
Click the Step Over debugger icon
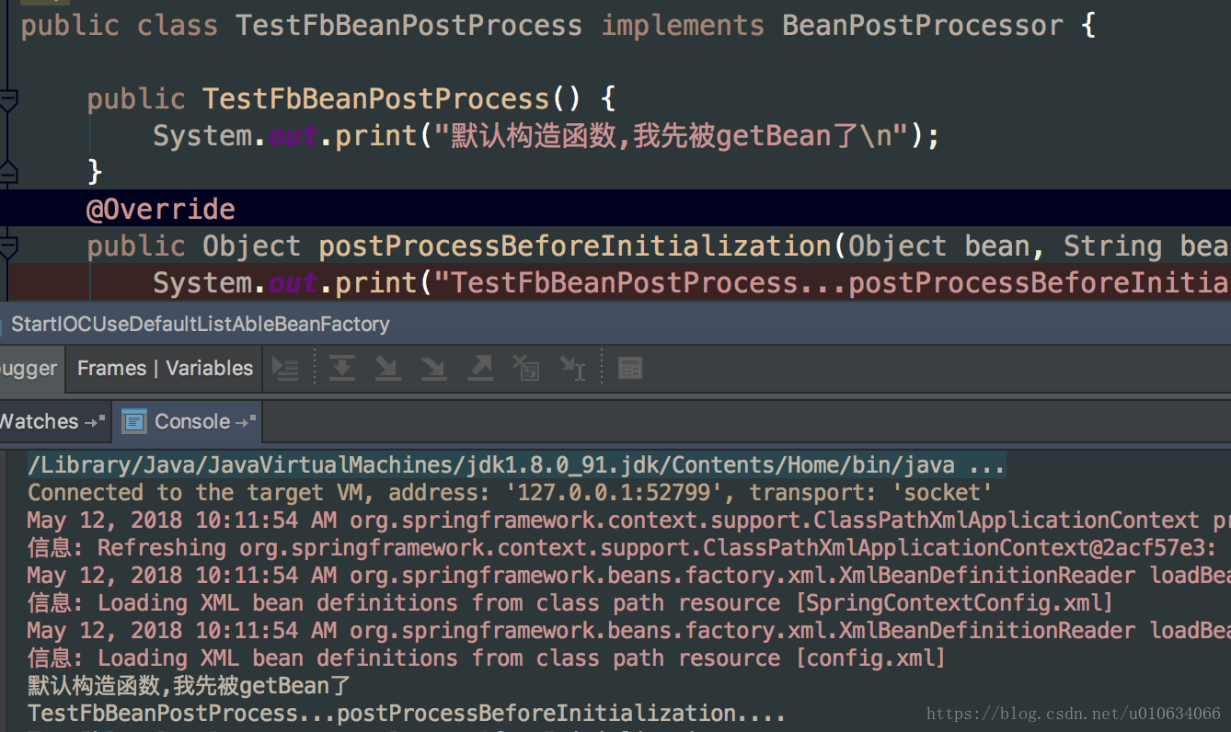[342, 369]
